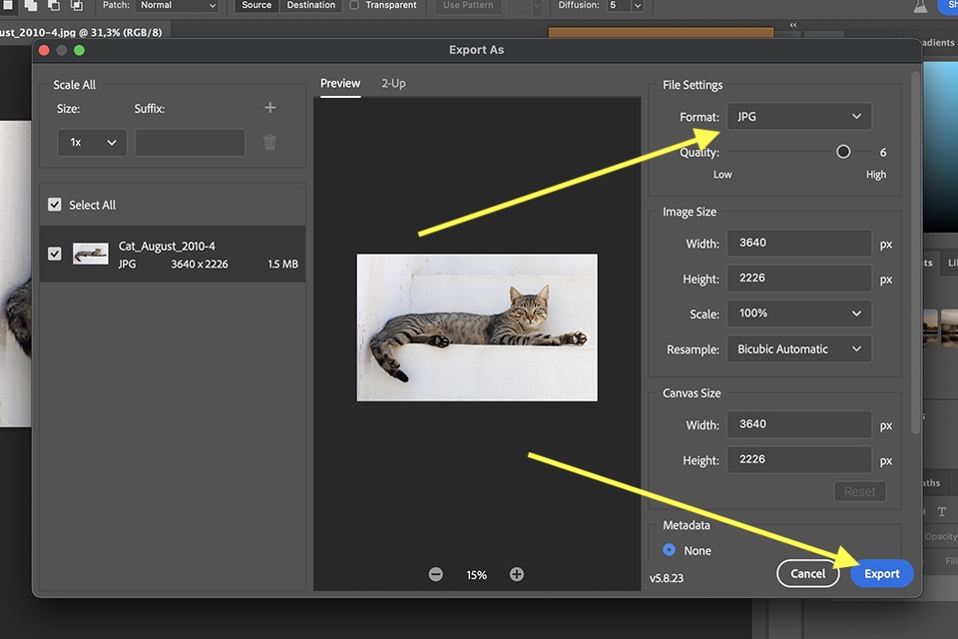Click the Use Pattern button

[x=468, y=6]
